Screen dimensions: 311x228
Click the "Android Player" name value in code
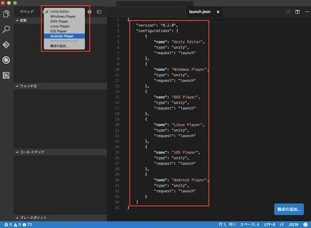(189, 180)
